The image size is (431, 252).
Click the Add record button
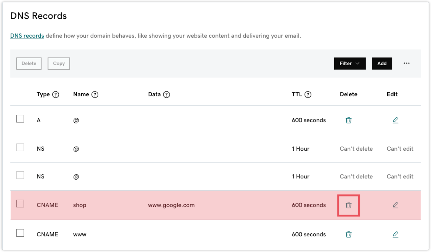382,63
